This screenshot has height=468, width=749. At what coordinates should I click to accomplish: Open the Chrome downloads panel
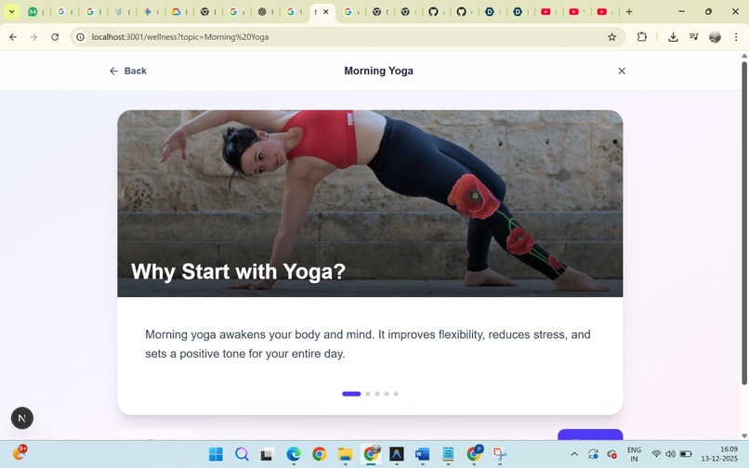point(673,37)
